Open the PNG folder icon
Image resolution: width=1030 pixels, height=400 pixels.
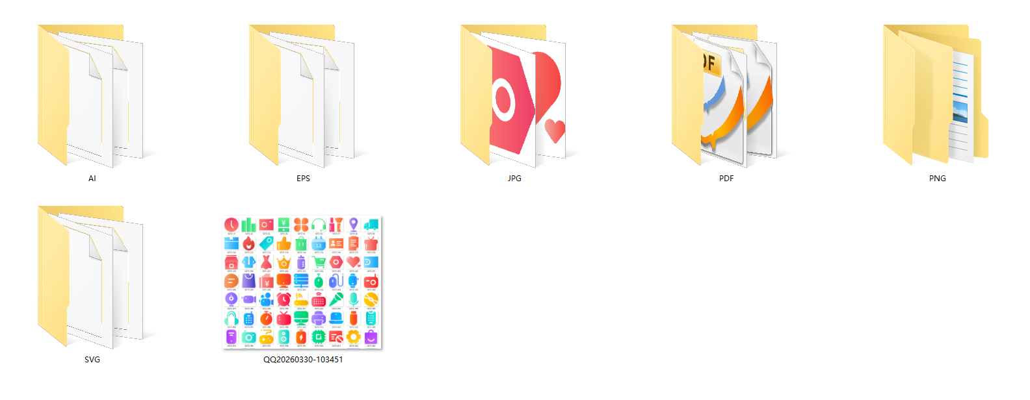[x=936, y=96]
